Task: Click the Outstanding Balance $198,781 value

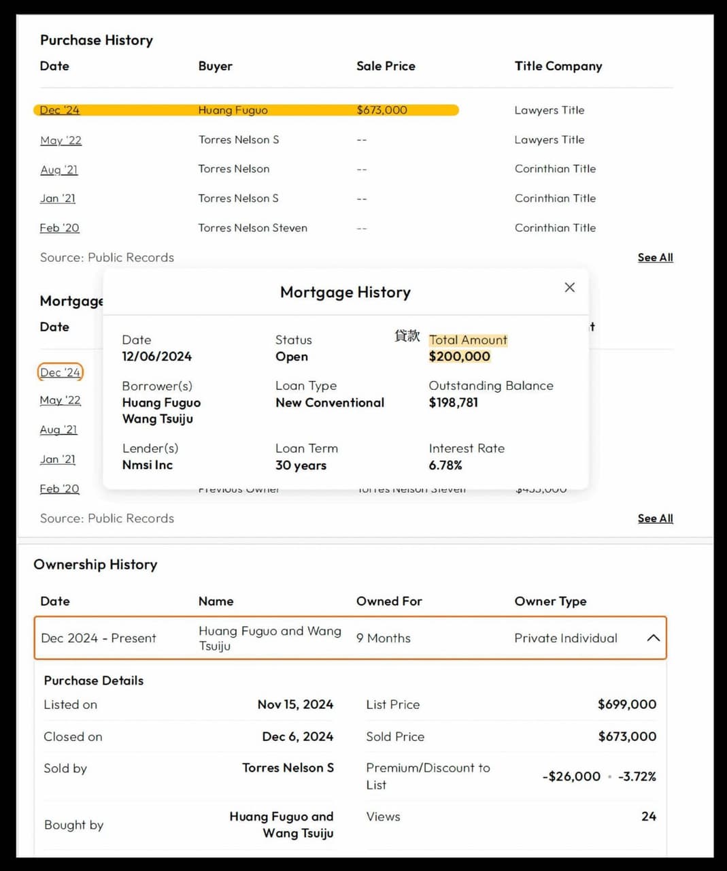Action: 453,402
